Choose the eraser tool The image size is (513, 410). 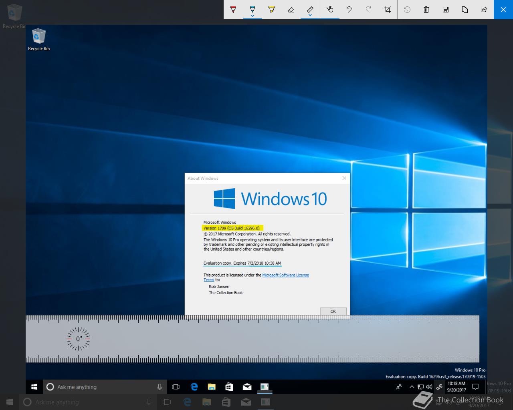291,9
